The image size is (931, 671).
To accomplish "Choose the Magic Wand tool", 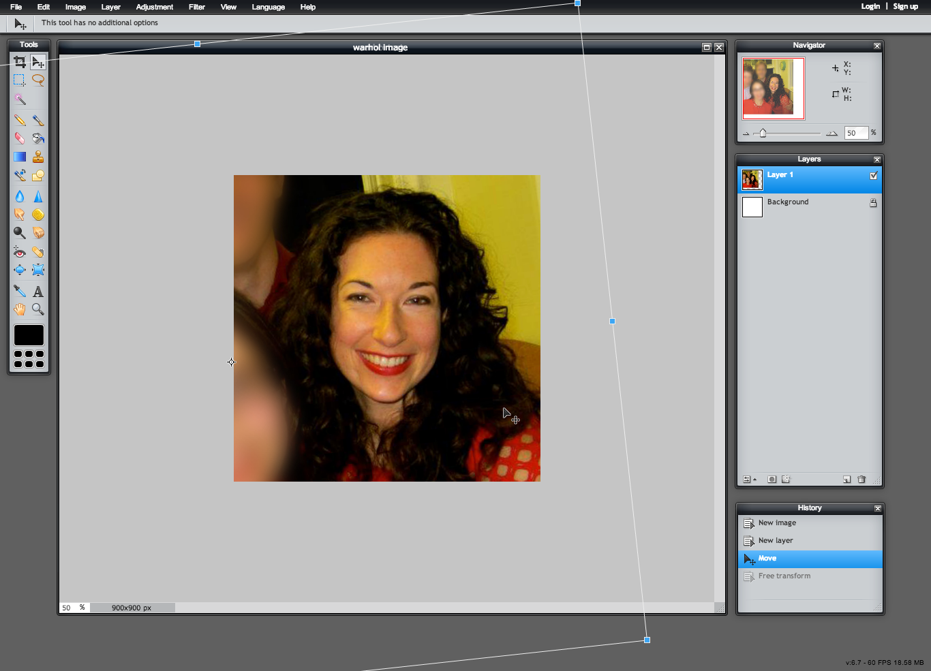I will click(20, 99).
